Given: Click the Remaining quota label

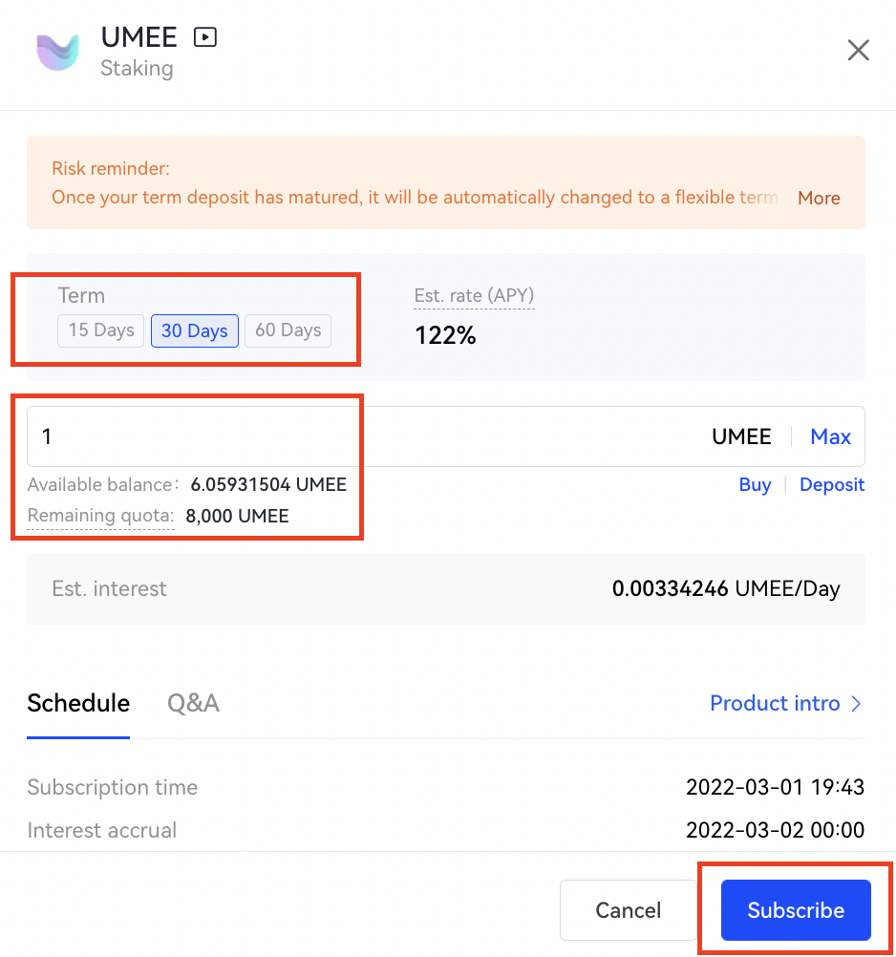Looking at the screenshot, I should 100,516.
